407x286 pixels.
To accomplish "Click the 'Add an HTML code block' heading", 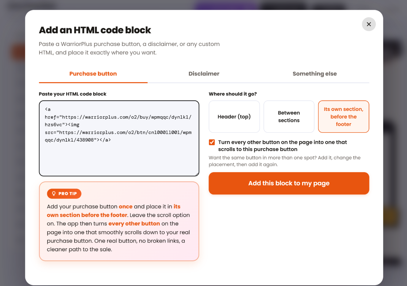I will (x=95, y=30).
